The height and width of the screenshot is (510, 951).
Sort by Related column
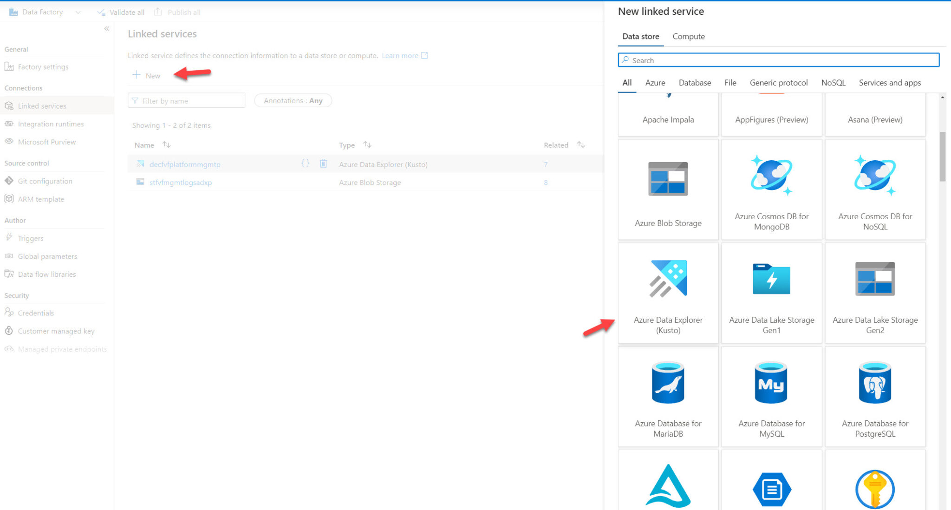[580, 145]
